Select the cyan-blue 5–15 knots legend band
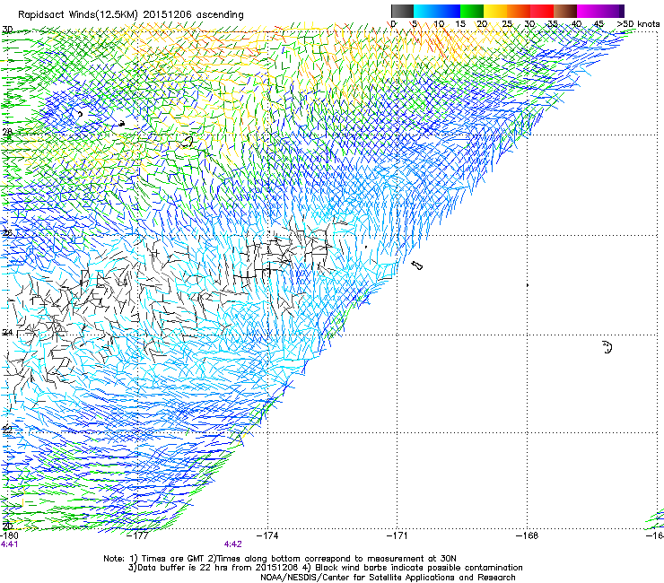 [437, 11]
